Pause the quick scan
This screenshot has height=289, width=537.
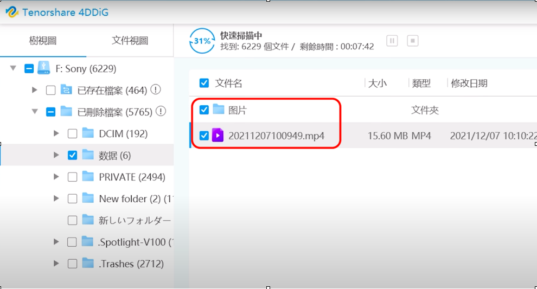(392, 41)
